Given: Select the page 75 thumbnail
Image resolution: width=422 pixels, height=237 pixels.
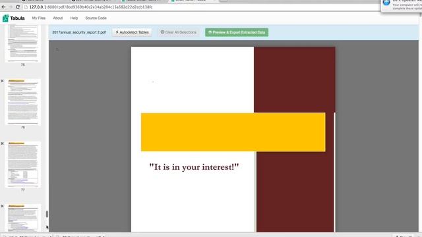Looking at the screenshot, I should click(x=23, y=43).
